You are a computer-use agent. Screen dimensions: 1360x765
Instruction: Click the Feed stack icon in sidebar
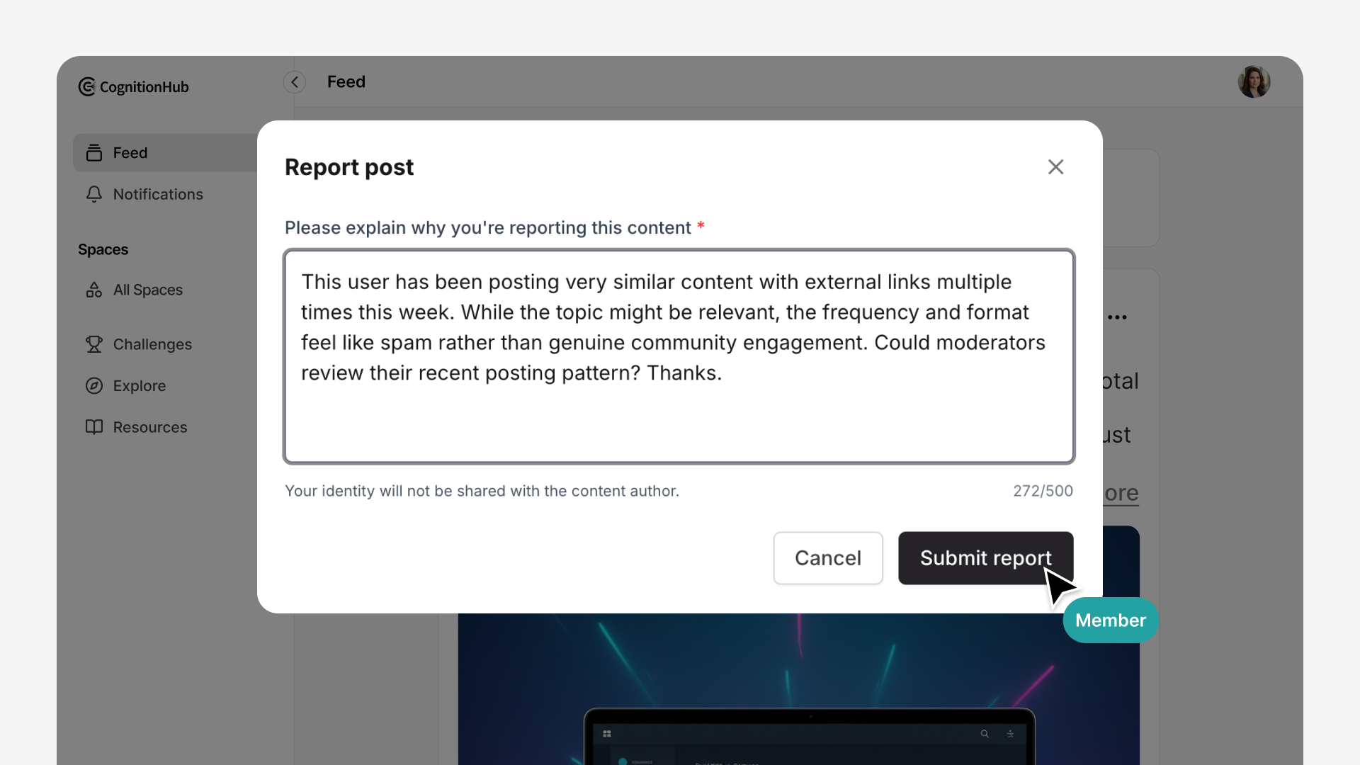tap(94, 153)
